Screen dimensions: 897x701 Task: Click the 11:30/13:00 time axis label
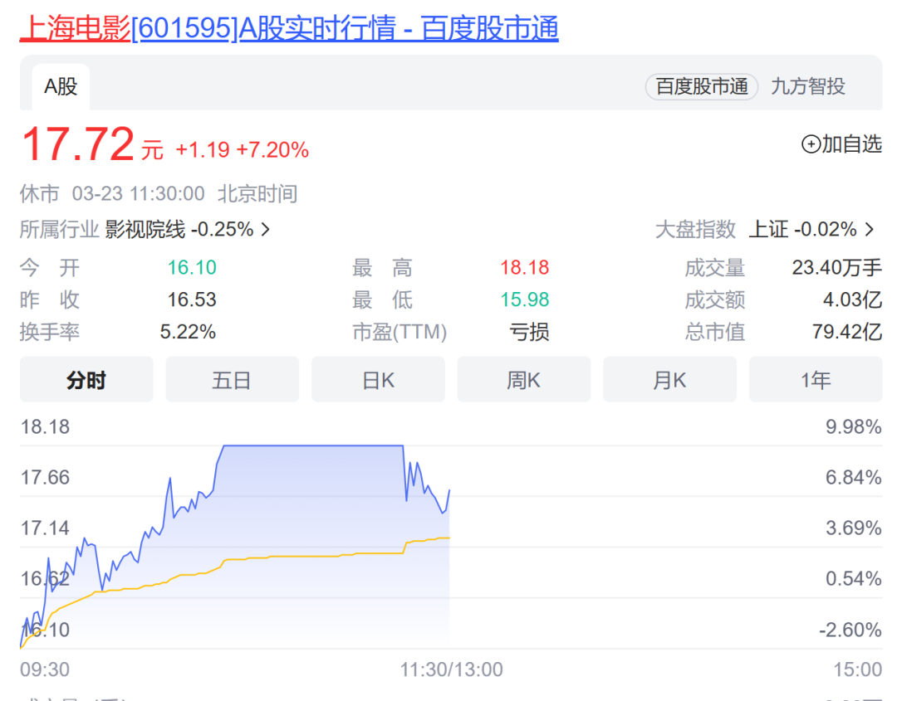coord(451,669)
